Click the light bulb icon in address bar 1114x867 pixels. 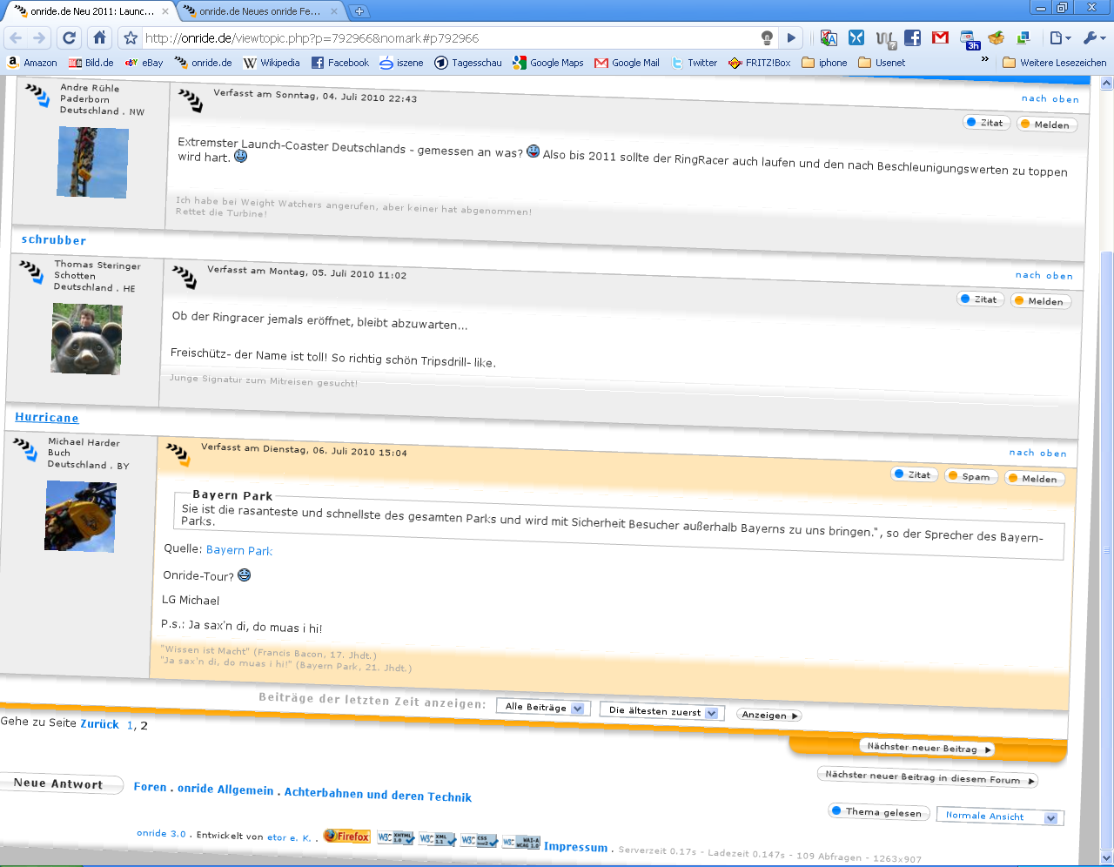click(767, 37)
